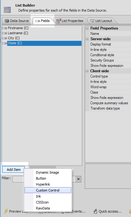This screenshot has height=217, width=131.
Task: Click the Add Item button
Action: pos(14,170)
